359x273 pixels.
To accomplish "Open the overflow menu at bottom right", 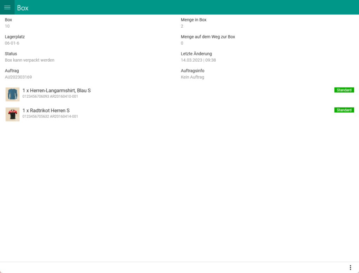I will tap(350, 267).
